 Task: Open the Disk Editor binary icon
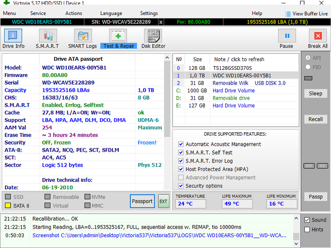click(x=153, y=36)
